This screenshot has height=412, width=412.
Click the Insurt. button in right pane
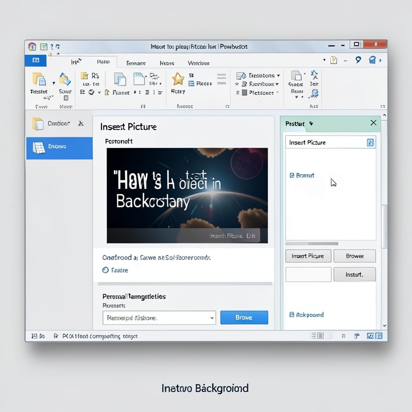click(355, 274)
